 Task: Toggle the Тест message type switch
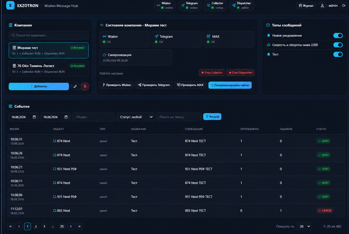tap(338, 54)
